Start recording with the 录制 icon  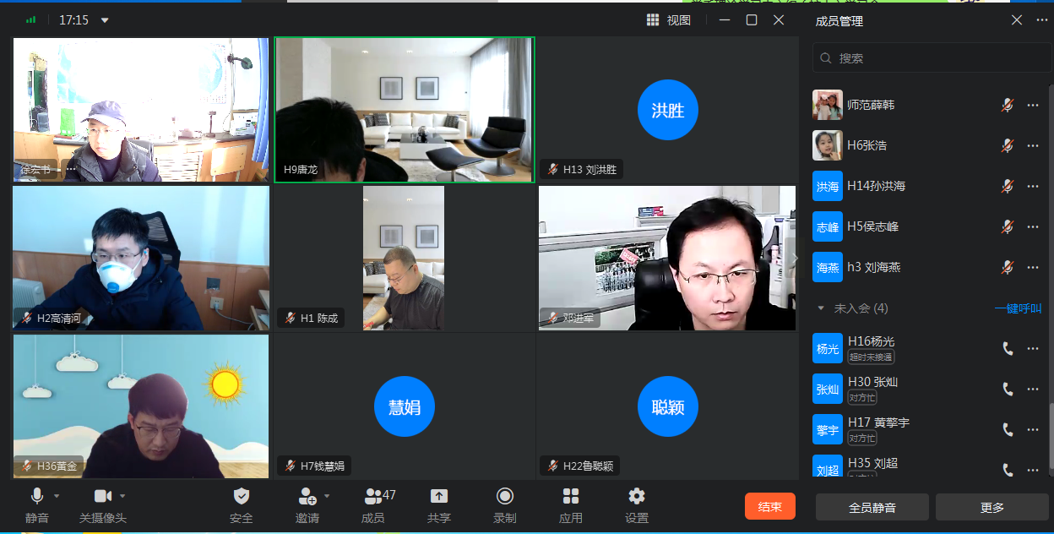505,497
